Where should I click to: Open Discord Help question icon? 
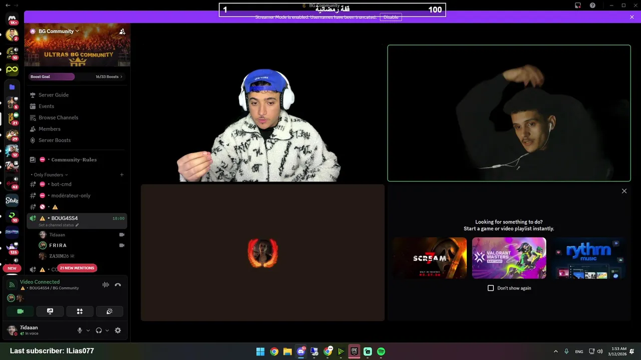pos(592,5)
